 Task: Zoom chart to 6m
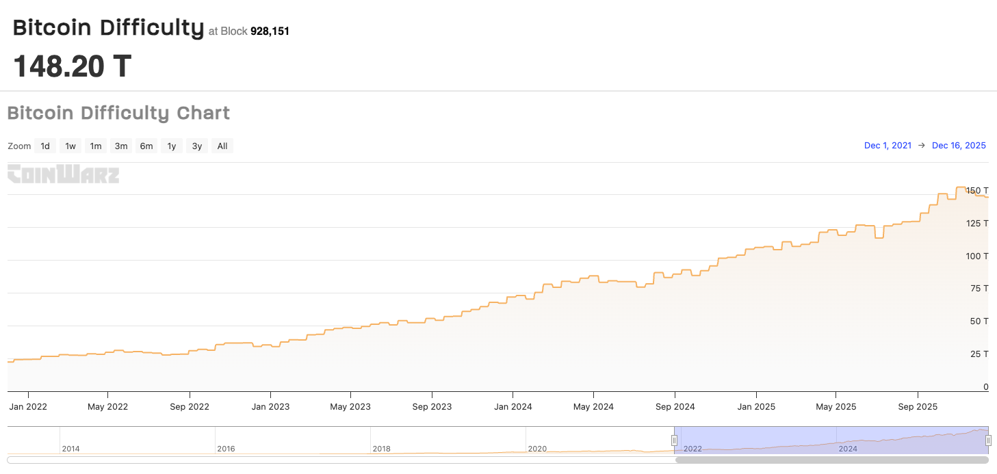coord(146,146)
